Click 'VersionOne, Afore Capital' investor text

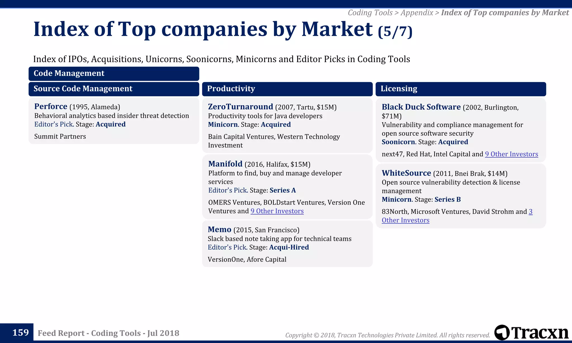click(x=247, y=260)
